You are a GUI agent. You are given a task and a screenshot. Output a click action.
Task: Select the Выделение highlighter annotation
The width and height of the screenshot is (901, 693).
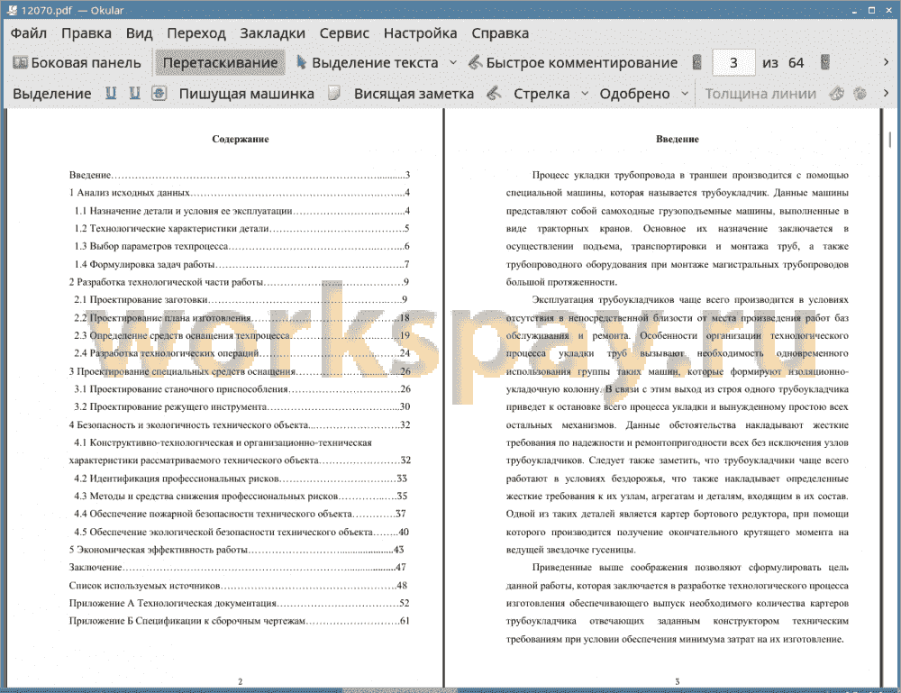pyautogui.click(x=51, y=94)
